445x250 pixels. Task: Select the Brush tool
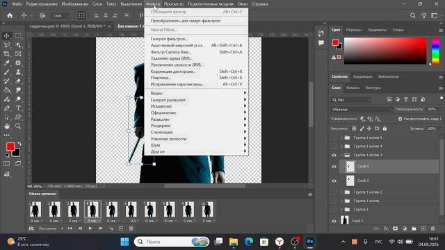click(6, 72)
